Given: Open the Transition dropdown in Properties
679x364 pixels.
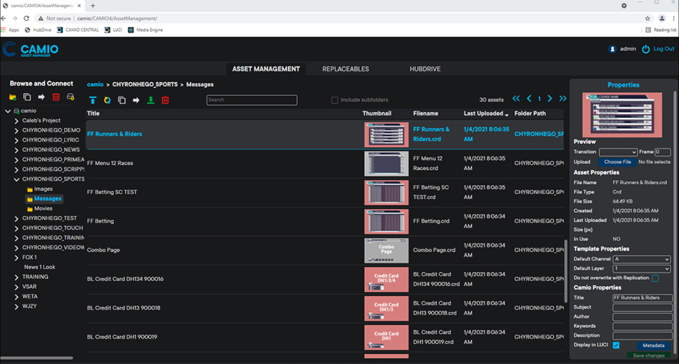Looking at the screenshot, I should tap(618, 152).
